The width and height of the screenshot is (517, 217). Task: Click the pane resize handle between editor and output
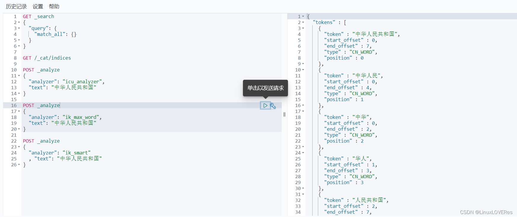(x=284, y=114)
